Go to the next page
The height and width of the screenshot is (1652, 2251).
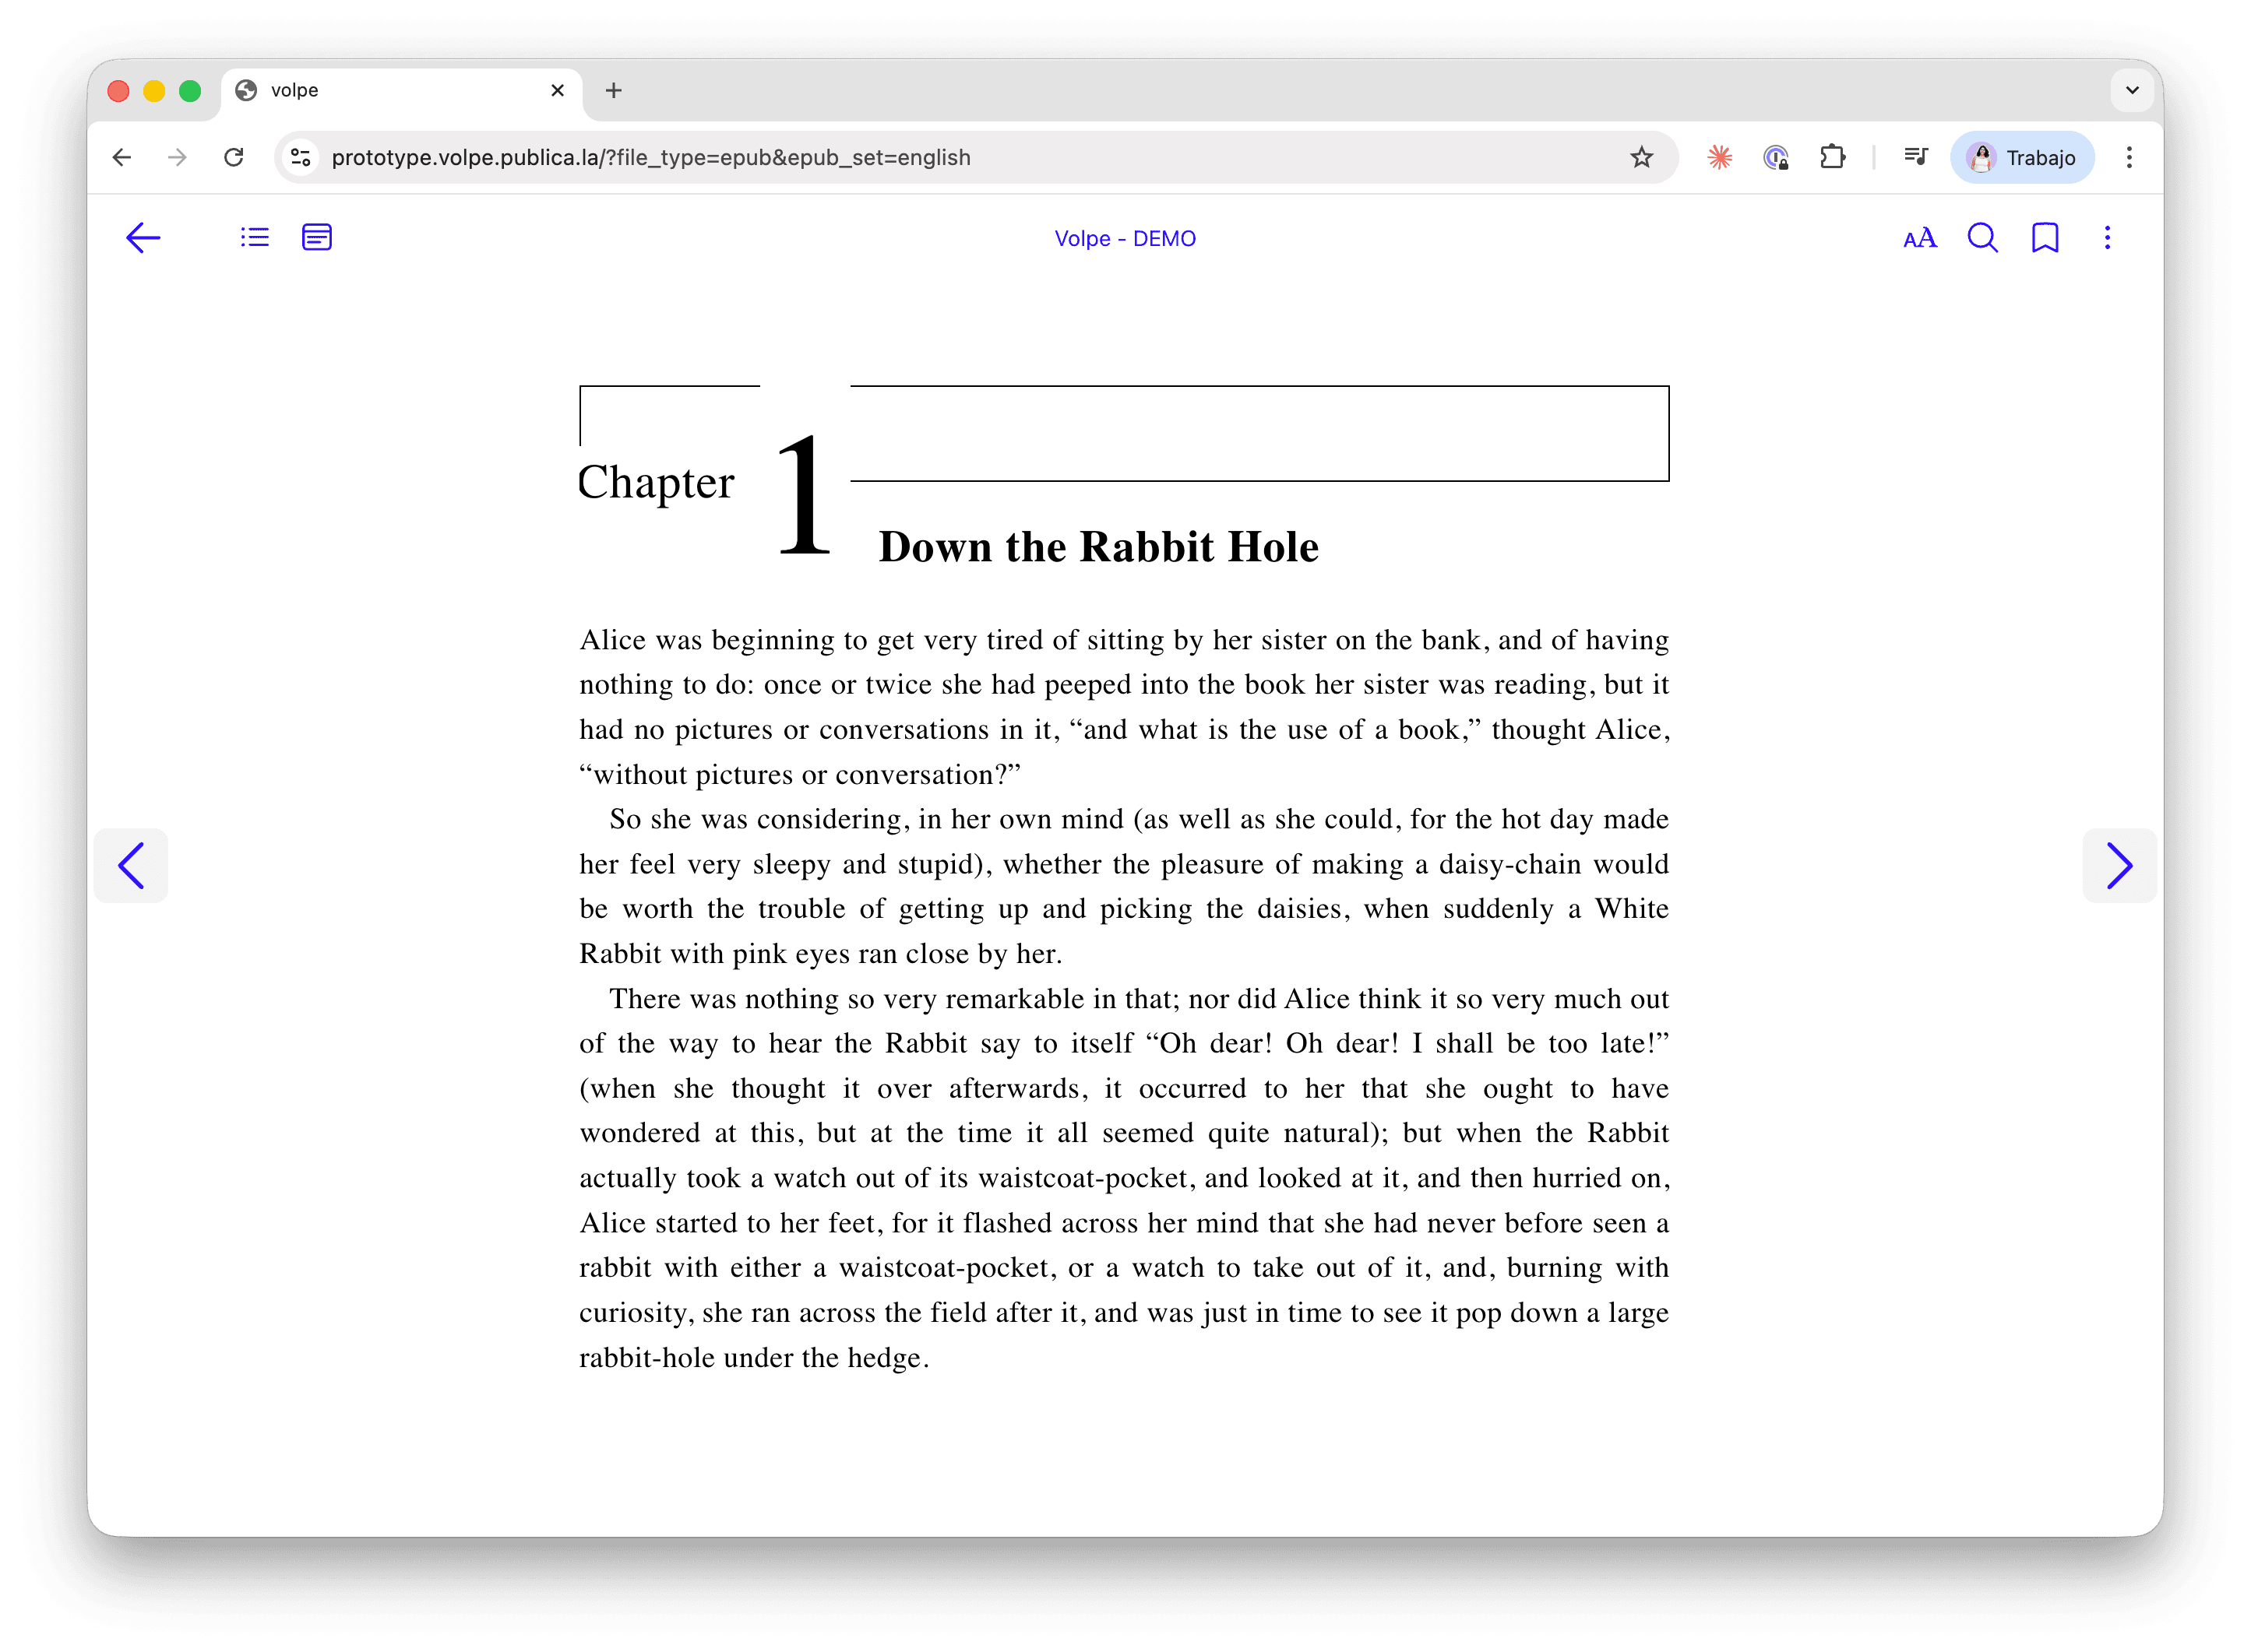pyautogui.click(x=2119, y=865)
